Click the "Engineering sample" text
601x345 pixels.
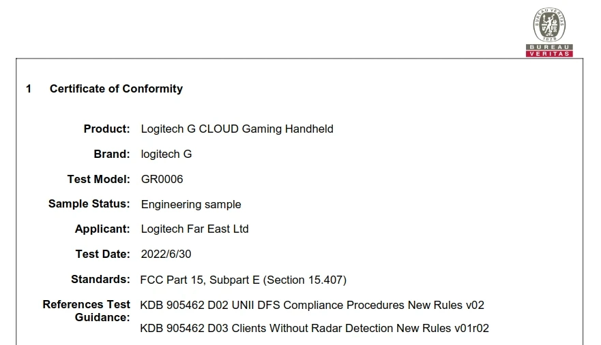click(190, 204)
